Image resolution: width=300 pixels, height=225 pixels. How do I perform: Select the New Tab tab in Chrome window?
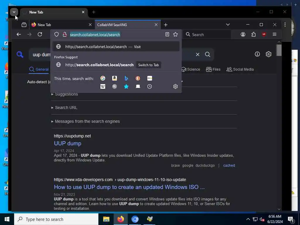[x=54, y=12]
